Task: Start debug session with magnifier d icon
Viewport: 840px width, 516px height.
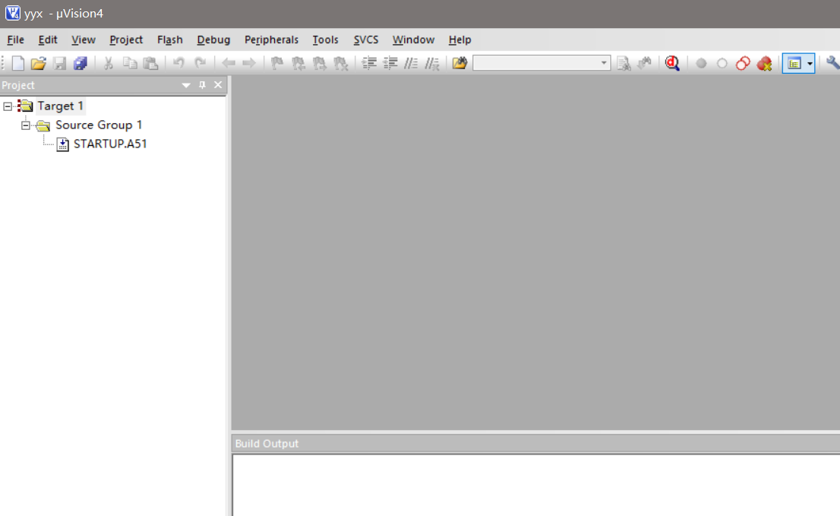Action: (x=672, y=63)
